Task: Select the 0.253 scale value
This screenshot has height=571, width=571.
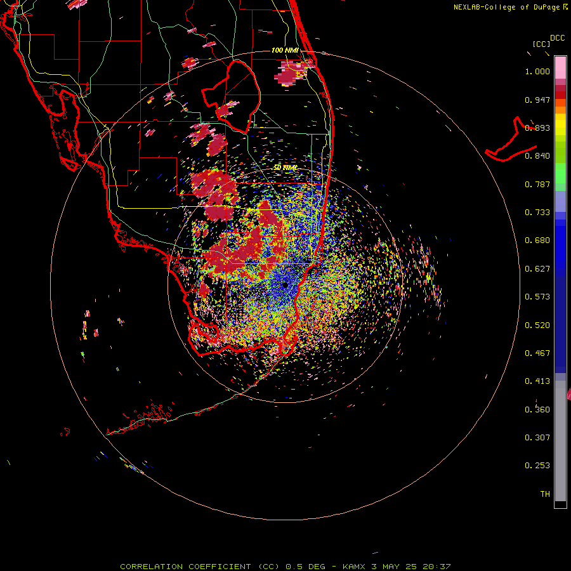Action: [537, 466]
